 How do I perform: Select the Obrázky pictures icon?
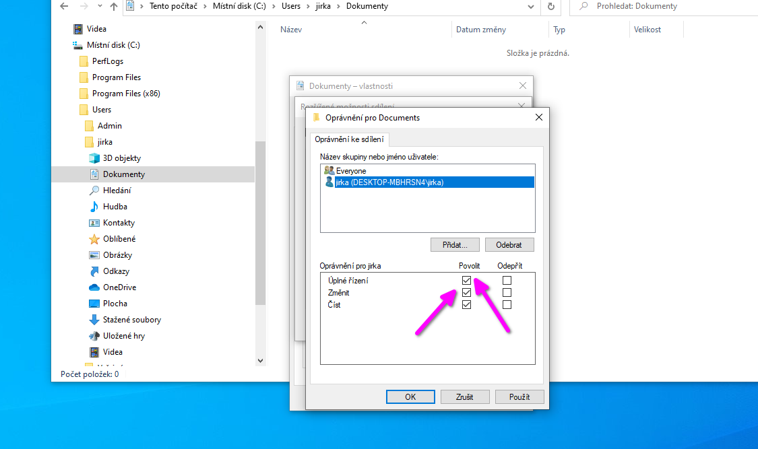tap(92, 254)
